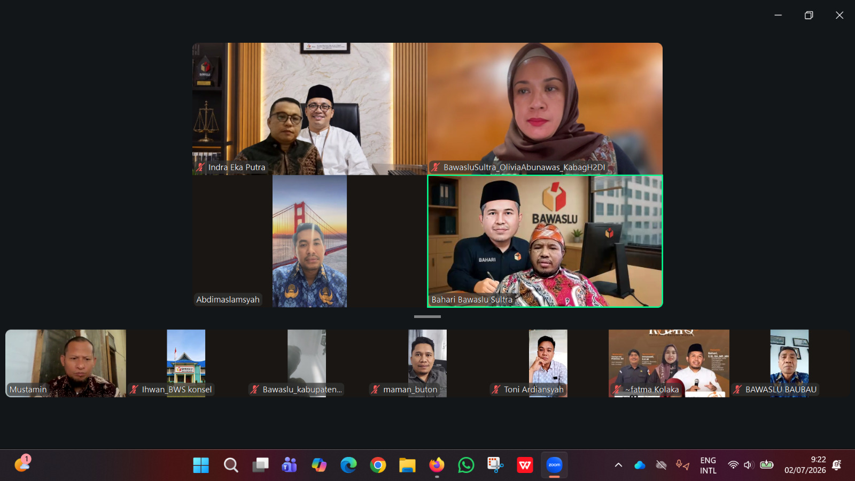Open the battery status indicator
This screenshot has width=855, height=481.
point(767,465)
